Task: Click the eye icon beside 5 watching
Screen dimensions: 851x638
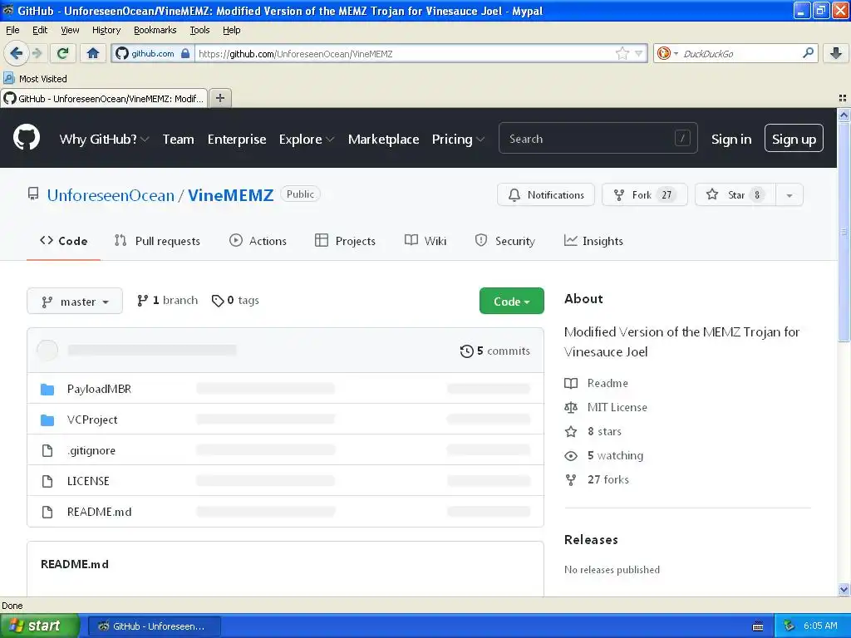Action: (x=571, y=456)
